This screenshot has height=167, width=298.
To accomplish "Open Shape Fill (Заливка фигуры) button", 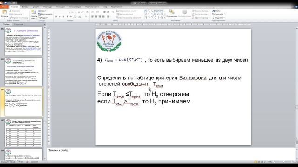I will click(200, 11).
